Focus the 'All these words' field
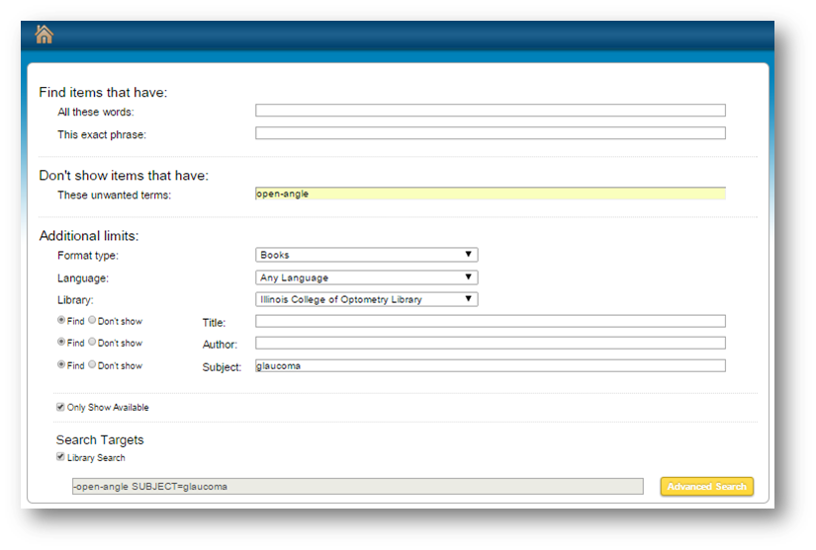The width and height of the screenshot is (816, 550). [x=491, y=111]
